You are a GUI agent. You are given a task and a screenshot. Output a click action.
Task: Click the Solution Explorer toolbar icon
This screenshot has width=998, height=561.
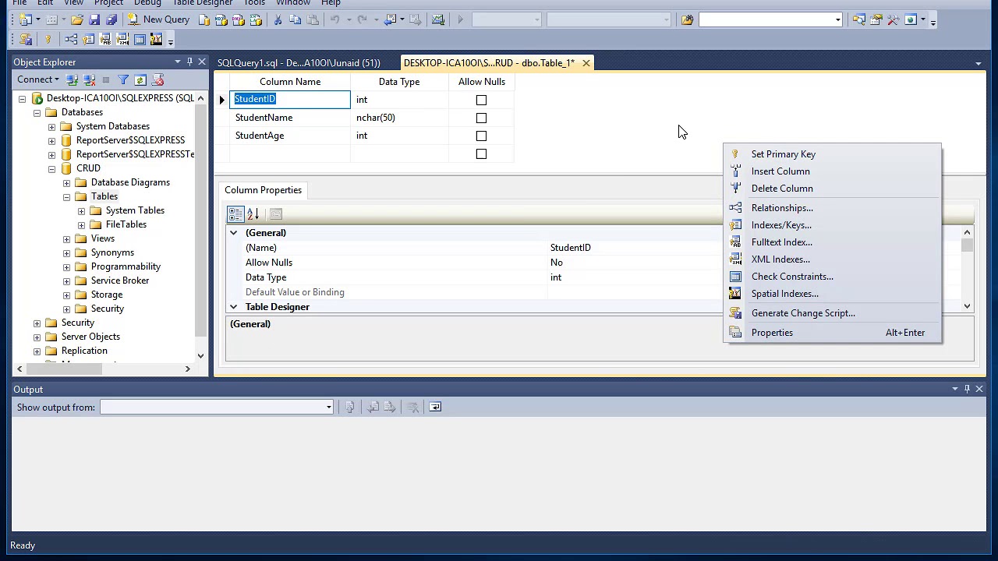pos(858,19)
